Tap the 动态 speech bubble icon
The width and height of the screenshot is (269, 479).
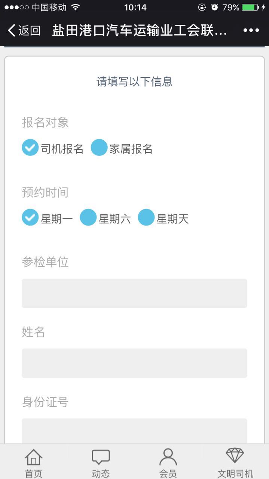tap(101, 457)
